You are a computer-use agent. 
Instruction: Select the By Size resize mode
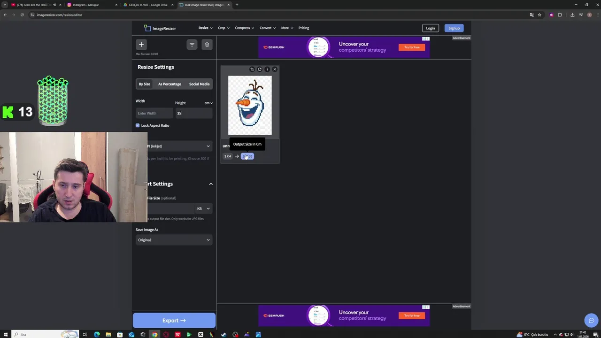click(x=144, y=84)
